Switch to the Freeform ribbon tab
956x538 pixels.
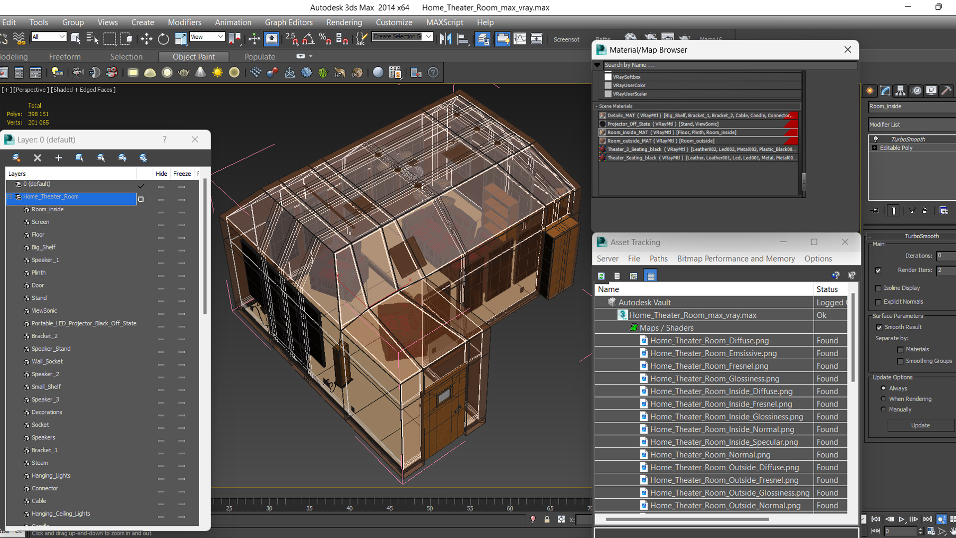click(65, 57)
